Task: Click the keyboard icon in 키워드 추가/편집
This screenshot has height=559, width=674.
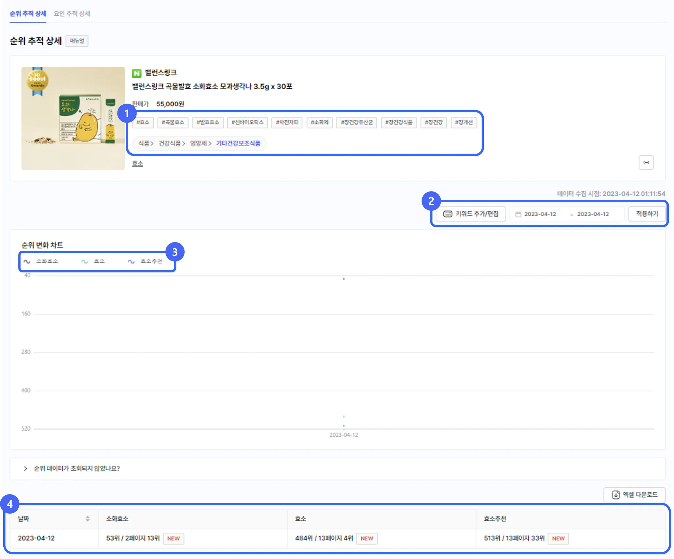Action: 448,214
